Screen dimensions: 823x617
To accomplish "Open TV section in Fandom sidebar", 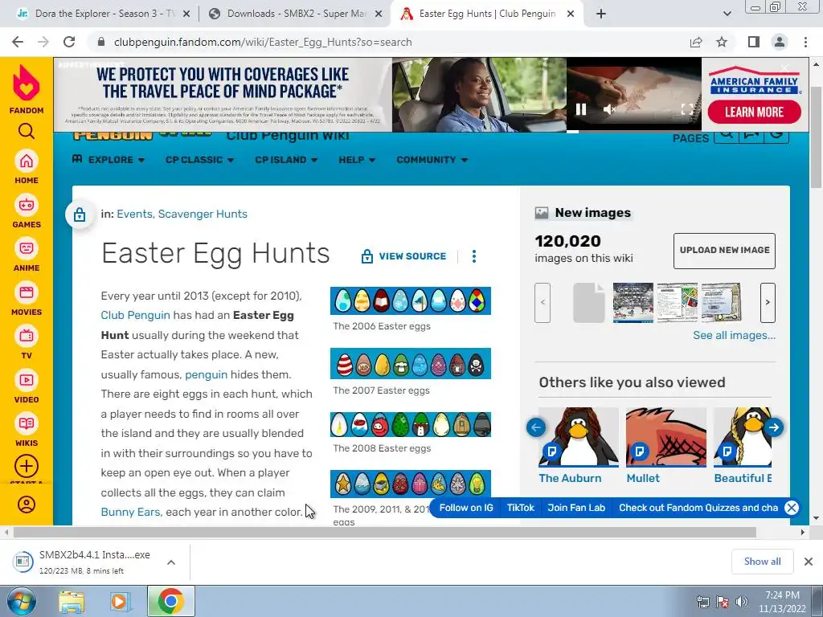I will (x=27, y=342).
